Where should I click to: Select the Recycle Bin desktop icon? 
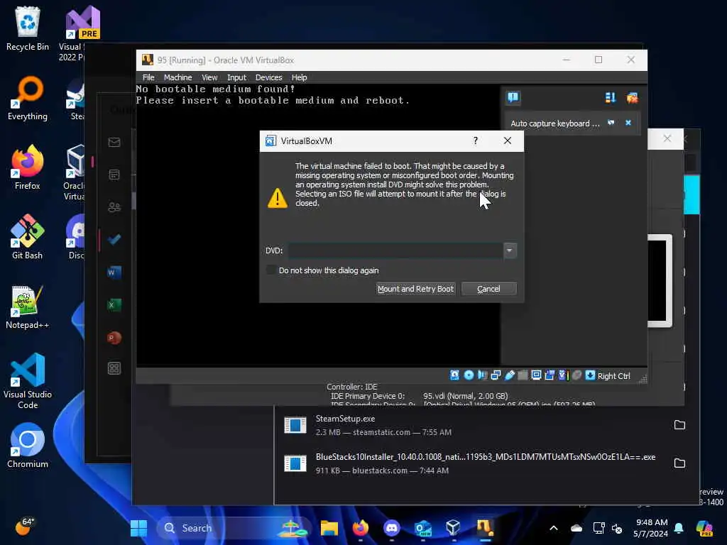[28, 28]
